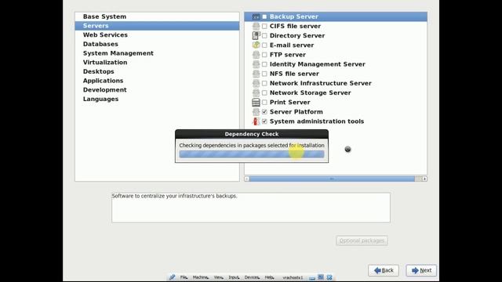This screenshot has width=502, height=282.
Task: Click the right arrow of horizontal scrollbar
Action: (424, 179)
